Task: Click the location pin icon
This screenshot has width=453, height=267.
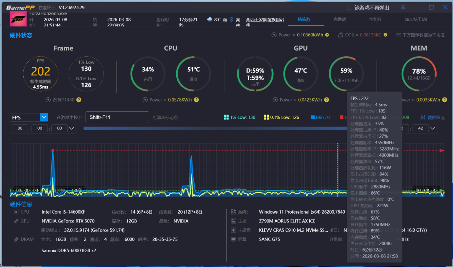Action: [231, 20]
